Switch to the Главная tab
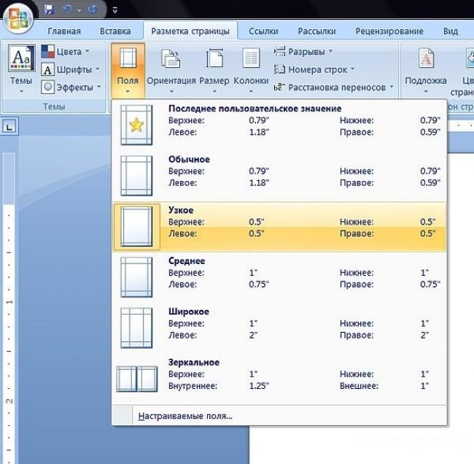This screenshot has height=464, width=474. pos(64,31)
